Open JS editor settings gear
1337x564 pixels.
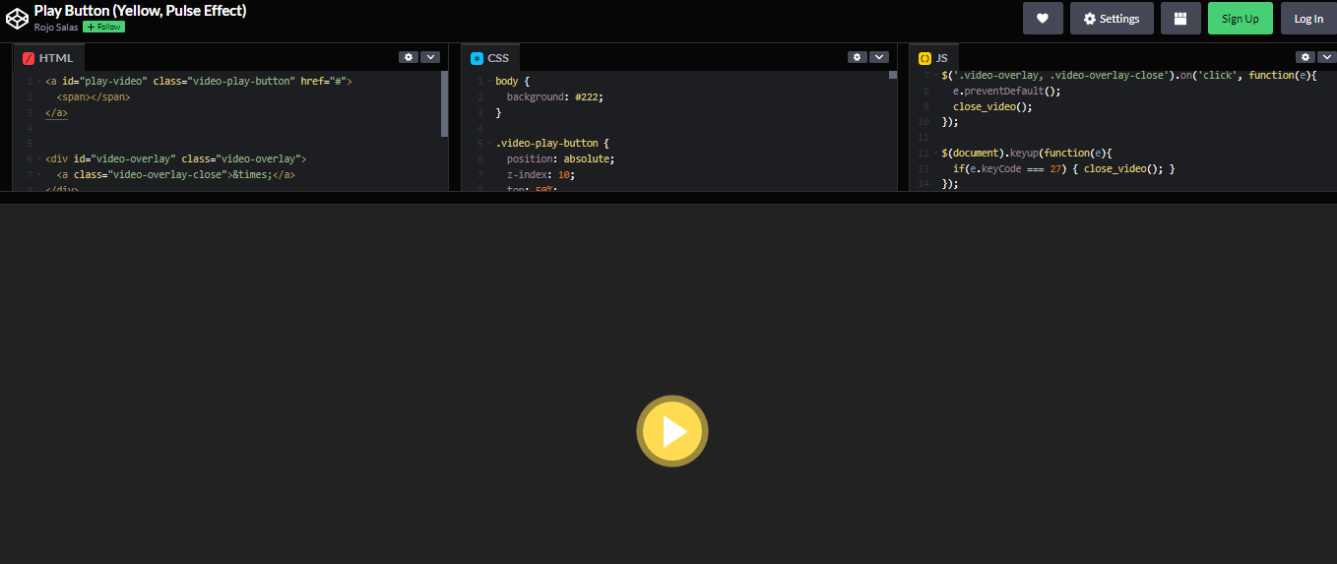click(1305, 57)
